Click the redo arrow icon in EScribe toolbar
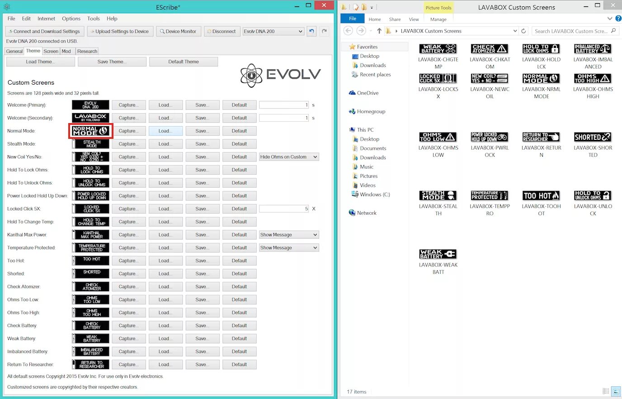 click(324, 31)
